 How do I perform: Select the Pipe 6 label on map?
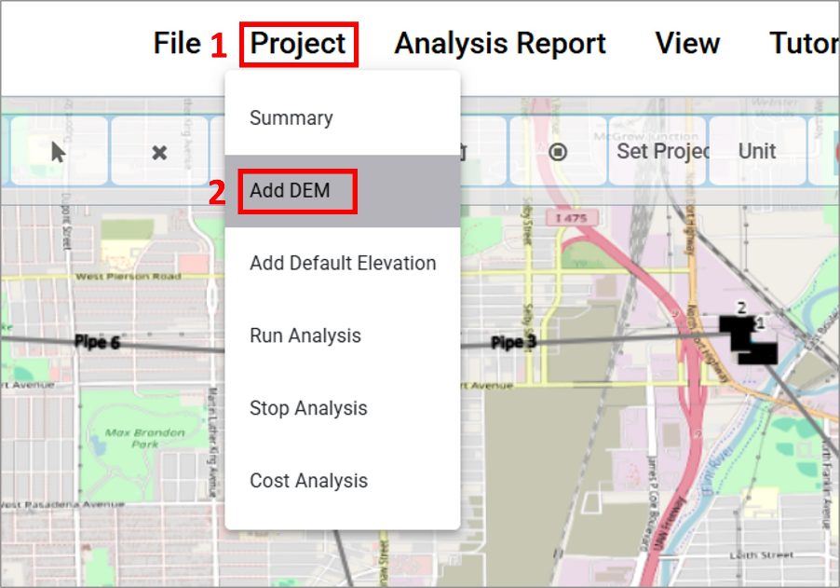coord(97,342)
